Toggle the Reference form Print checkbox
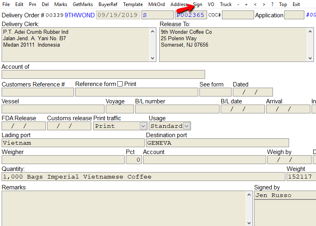Screen dimensions: 316x226 [x=120, y=84]
